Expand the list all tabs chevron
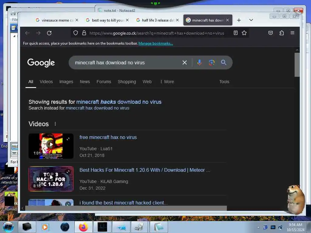The image size is (311, 233). 251,20
